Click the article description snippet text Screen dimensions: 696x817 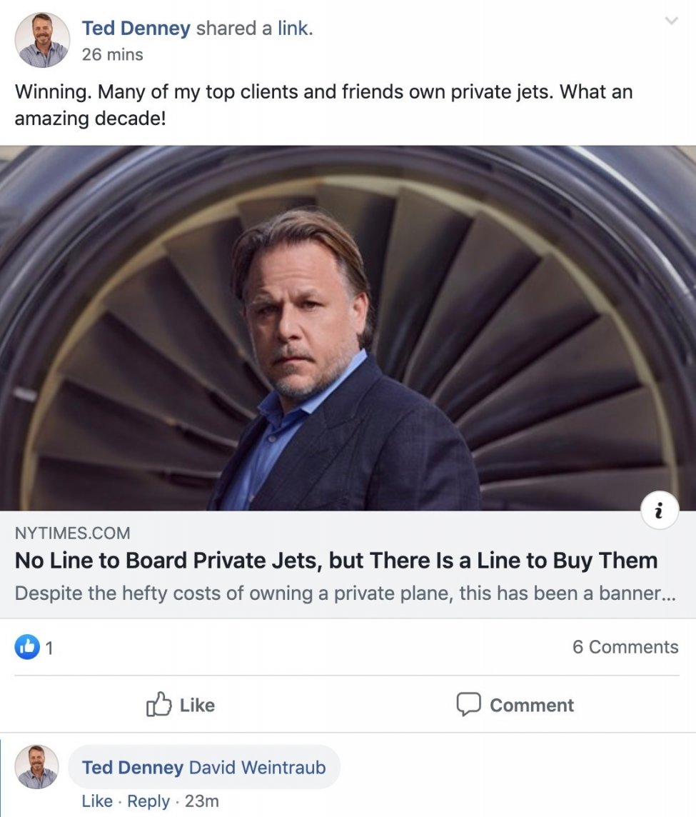pos(344,593)
